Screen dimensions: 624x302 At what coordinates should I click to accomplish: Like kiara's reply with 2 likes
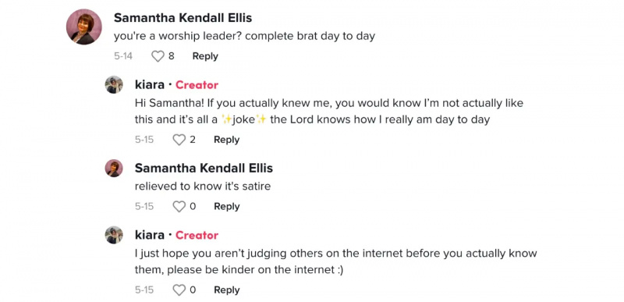(179, 140)
